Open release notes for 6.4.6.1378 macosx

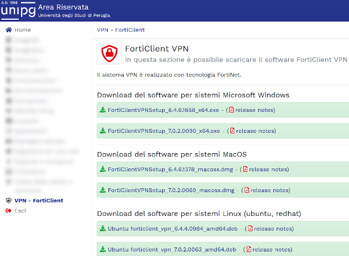[268, 170]
